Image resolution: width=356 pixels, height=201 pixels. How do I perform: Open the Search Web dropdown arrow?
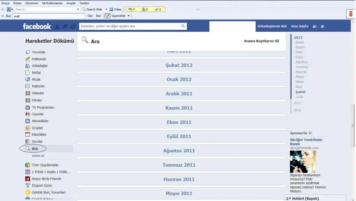tap(106, 9)
